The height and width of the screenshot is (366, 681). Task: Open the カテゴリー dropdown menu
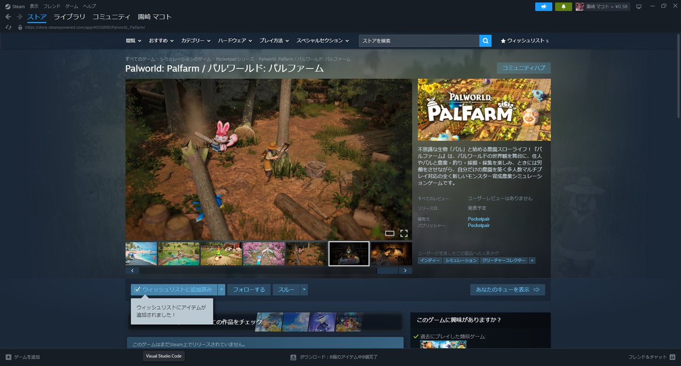[196, 41]
